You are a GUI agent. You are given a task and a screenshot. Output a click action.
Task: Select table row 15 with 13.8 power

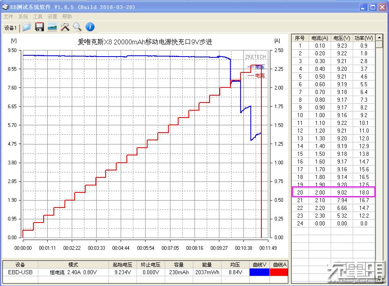(333, 154)
